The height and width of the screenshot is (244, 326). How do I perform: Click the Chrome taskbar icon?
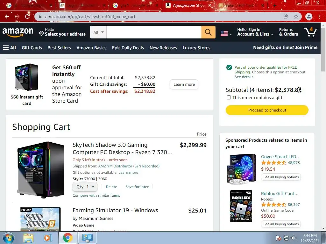point(67,238)
